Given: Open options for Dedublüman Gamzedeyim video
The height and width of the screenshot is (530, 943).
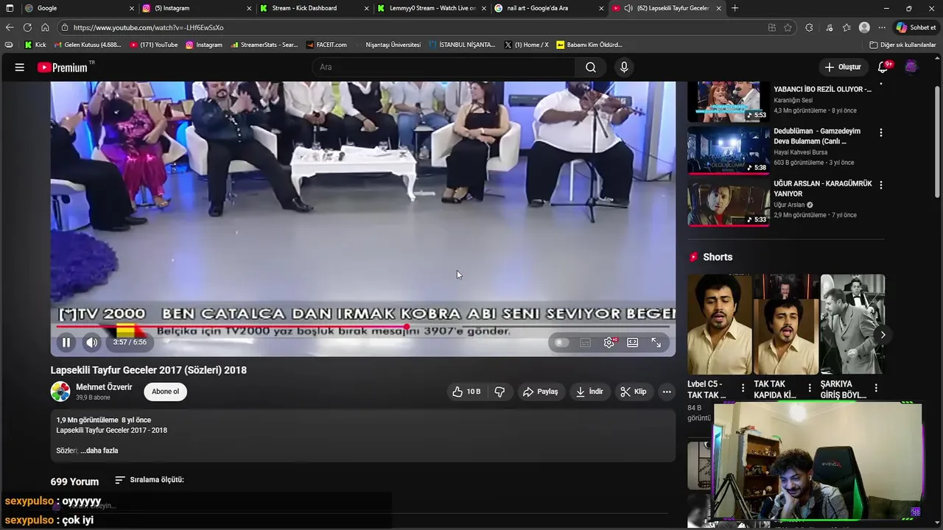Looking at the screenshot, I should coord(880,132).
